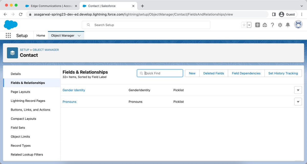Open Gender Identity row actions dropdown
The height and width of the screenshot is (164, 307).
[x=298, y=90]
